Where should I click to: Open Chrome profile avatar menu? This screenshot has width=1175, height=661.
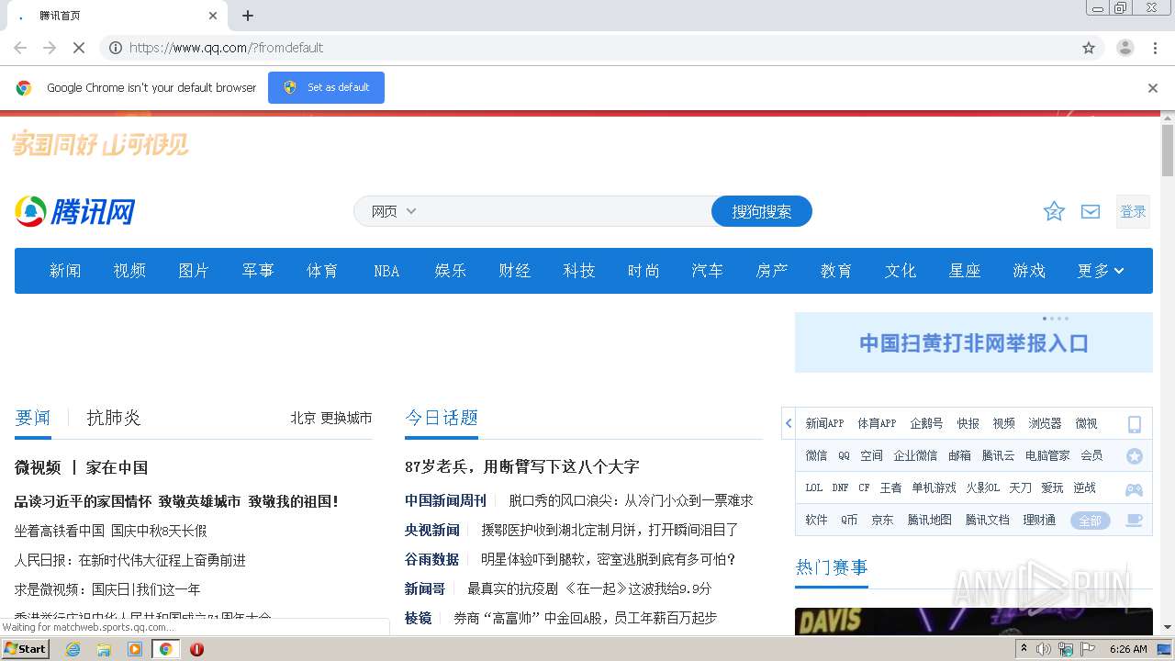[1125, 48]
